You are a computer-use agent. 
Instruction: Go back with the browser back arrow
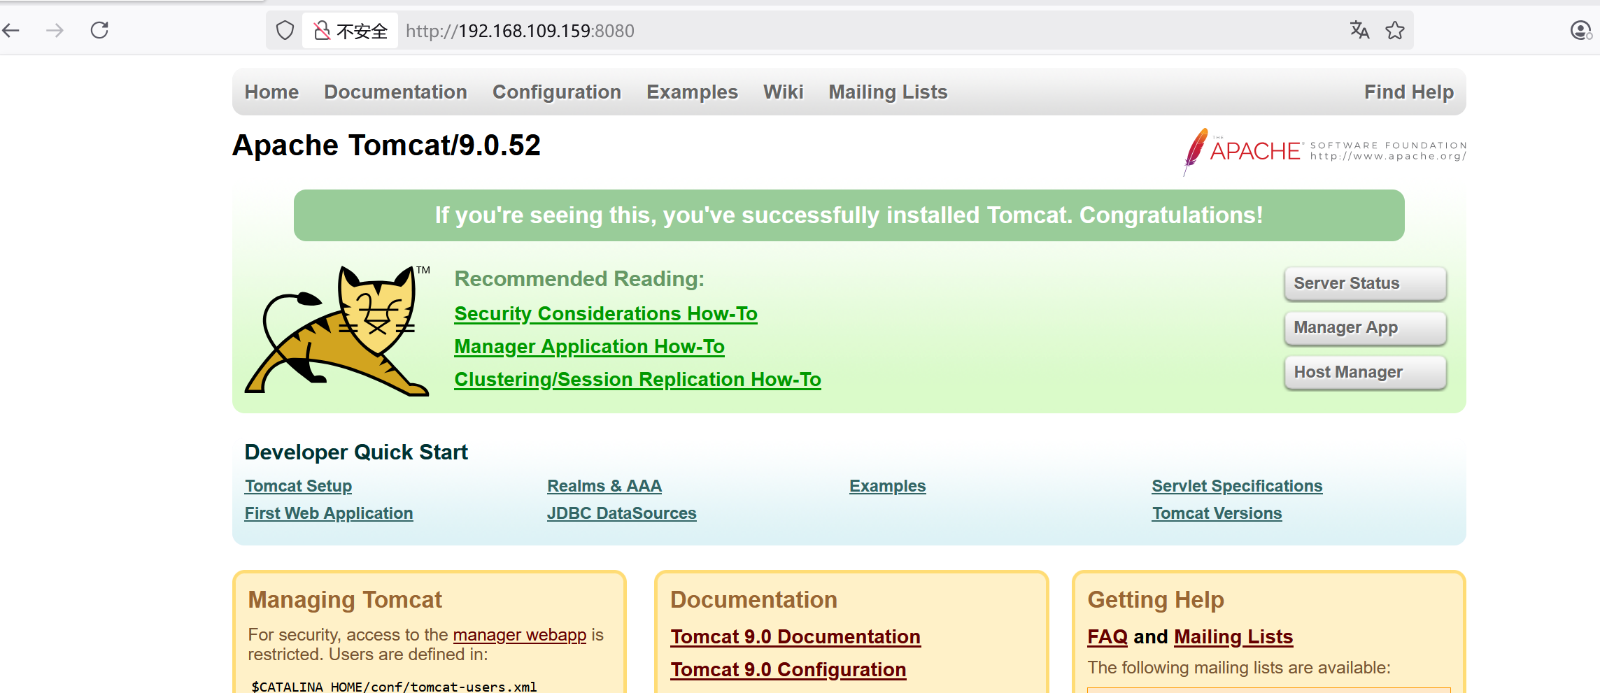tap(10, 30)
